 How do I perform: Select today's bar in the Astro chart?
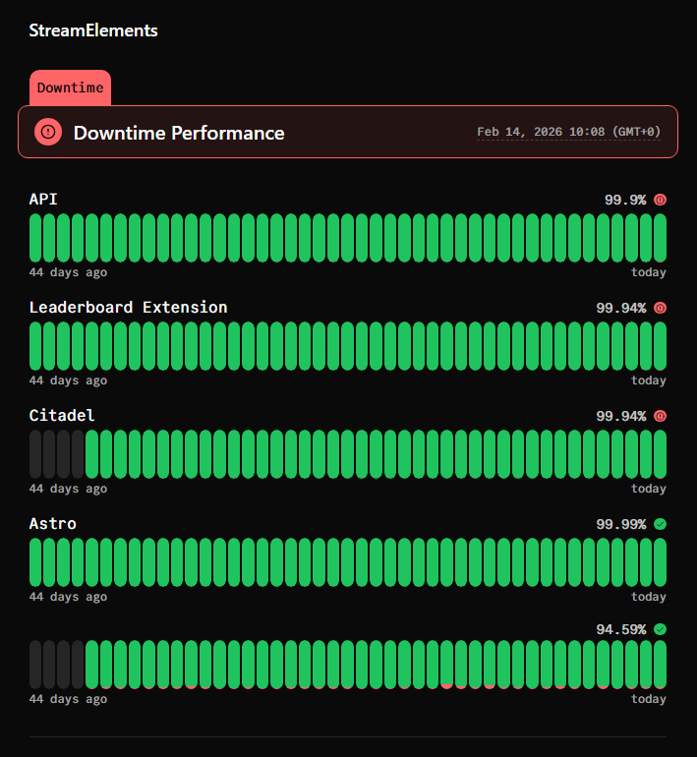point(660,562)
